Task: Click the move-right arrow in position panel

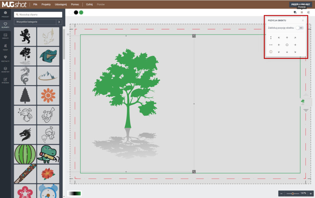Action: pos(295,45)
